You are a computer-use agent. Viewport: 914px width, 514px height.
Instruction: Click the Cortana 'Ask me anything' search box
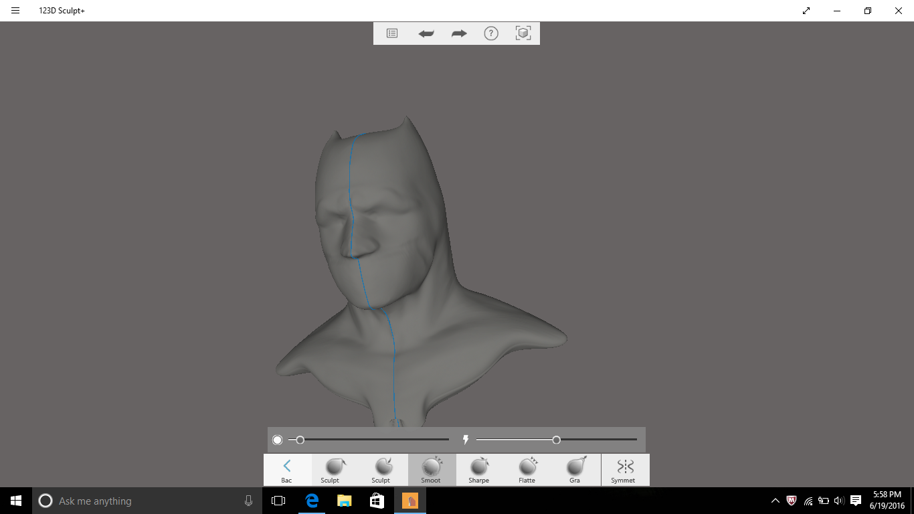point(147,501)
